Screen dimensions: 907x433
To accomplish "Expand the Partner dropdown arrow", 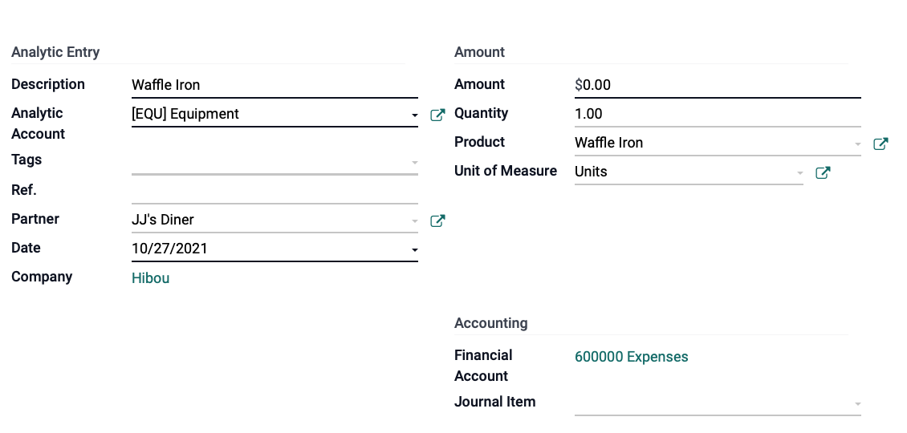I will click(x=414, y=221).
